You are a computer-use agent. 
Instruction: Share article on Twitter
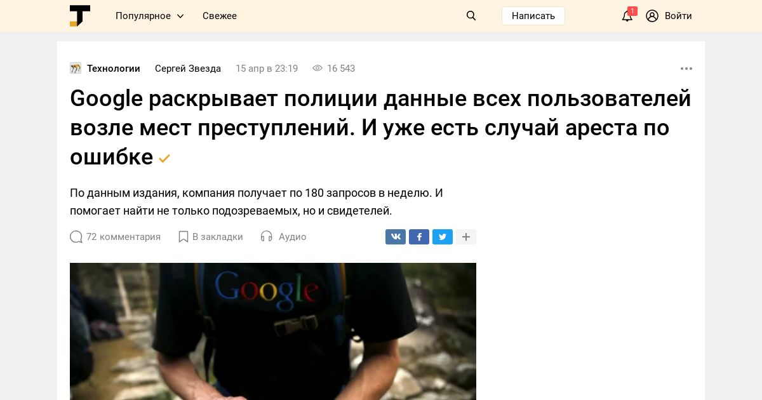coord(443,237)
